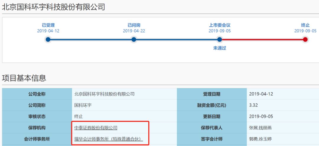
Task: Click the 保荐机构 header cell
Action: 37,128
